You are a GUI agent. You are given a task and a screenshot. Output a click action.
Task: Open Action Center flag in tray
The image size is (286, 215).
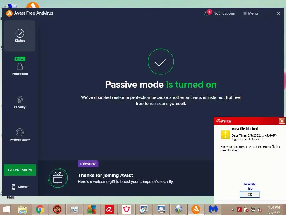pyautogui.click(x=246, y=210)
